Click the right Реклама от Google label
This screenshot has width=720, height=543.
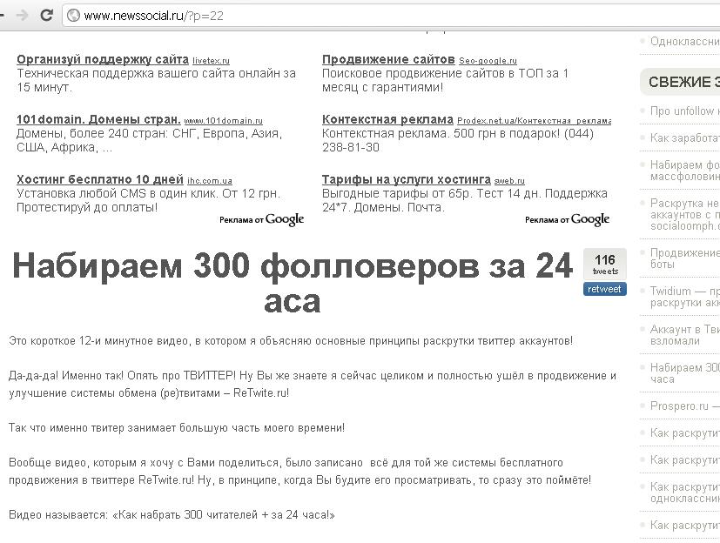tap(567, 220)
